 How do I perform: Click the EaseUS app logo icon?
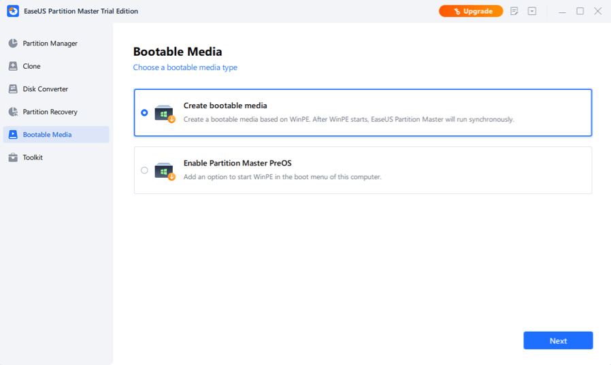pyautogui.click(x=13, y=12)
